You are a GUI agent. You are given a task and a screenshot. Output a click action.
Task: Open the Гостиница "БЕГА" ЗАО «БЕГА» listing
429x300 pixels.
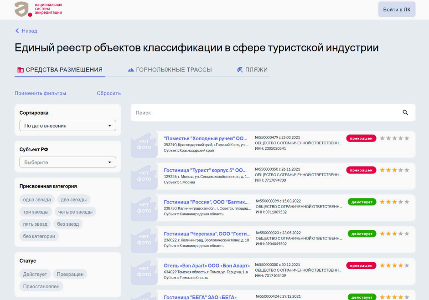point(200,297)
